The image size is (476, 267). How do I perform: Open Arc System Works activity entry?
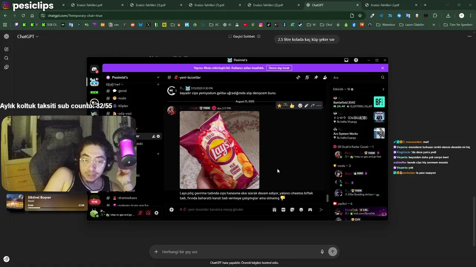(359, 133)
